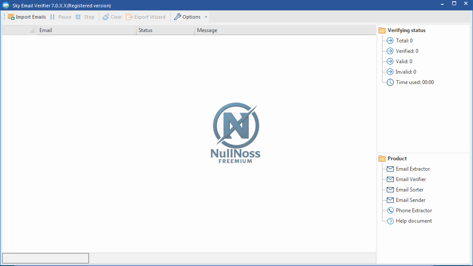Open the Options wrench menu
The height and width of the screenshot is (266, 473).
(x=188, y=17)
